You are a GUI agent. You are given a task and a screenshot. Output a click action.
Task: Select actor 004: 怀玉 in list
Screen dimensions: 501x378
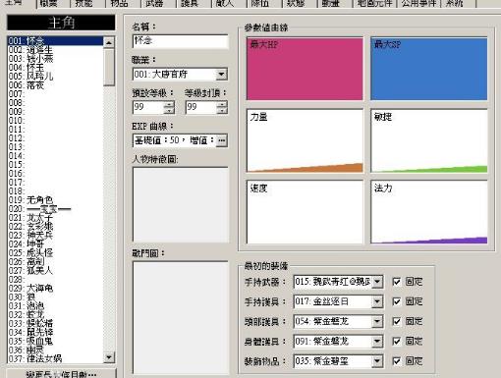tap(55, 68)
